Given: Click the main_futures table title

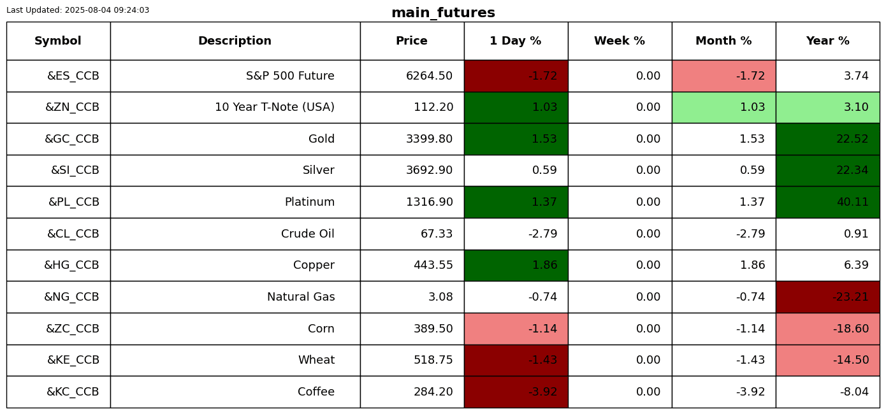Looking at the screenshot, I should [443, 13].
